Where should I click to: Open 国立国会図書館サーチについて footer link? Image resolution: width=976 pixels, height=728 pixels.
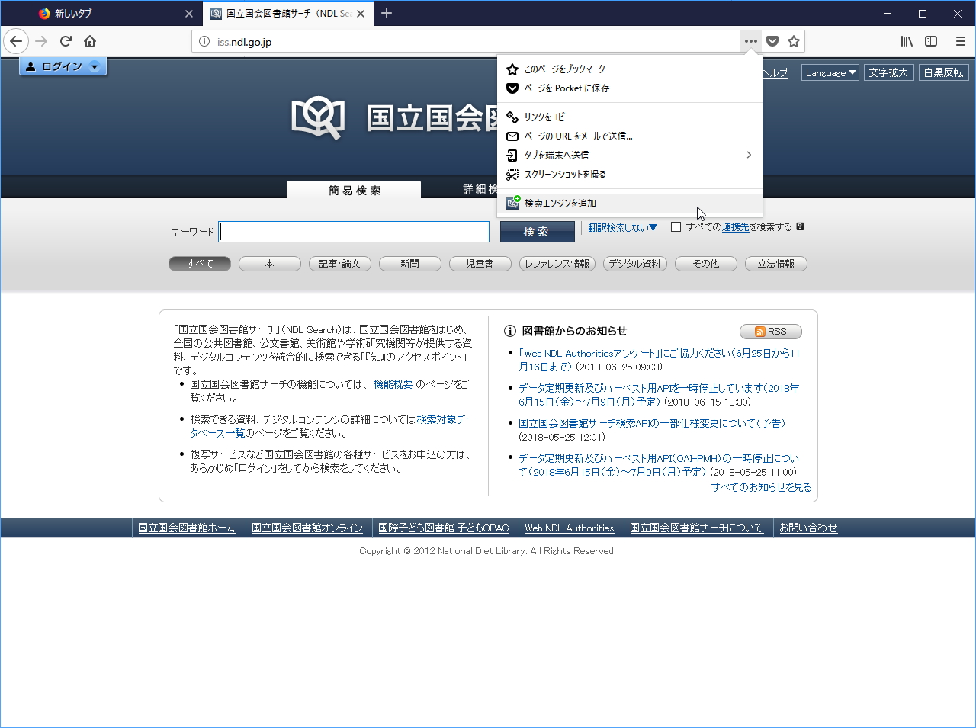coord(696,528)
